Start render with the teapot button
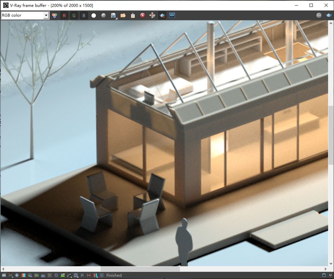 tap(328, 15)
